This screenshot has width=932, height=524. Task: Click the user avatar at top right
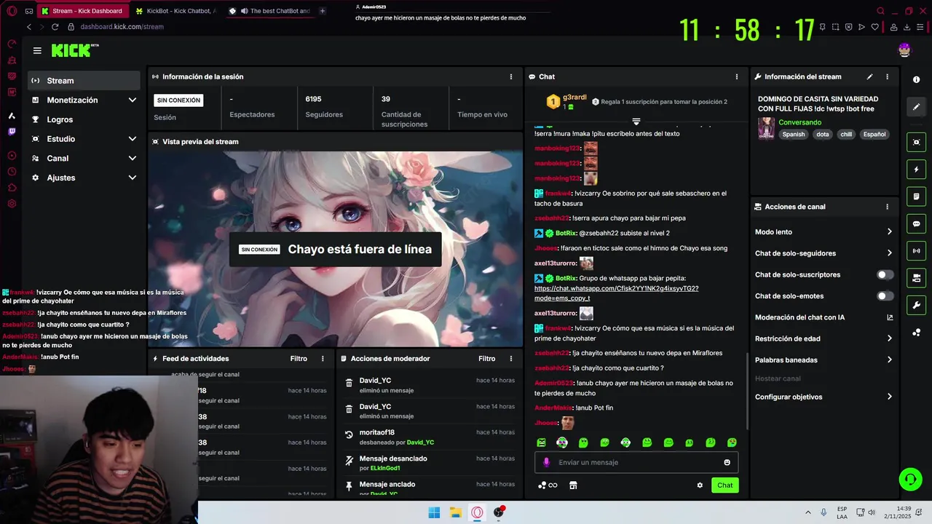tap(904, 49)
